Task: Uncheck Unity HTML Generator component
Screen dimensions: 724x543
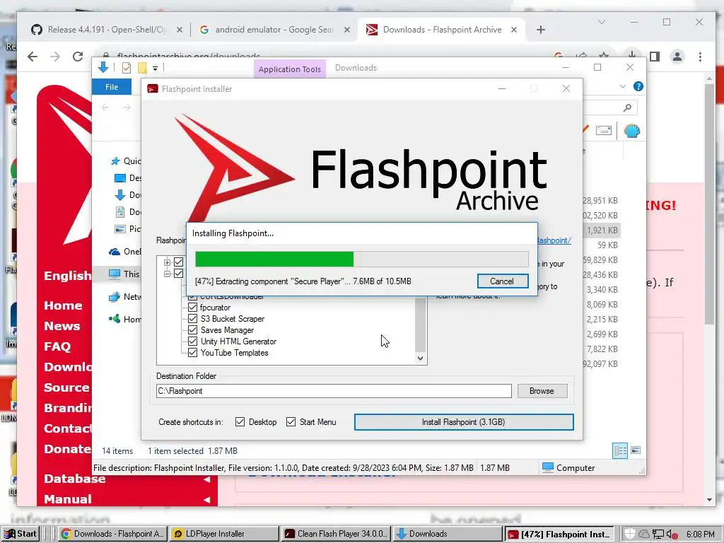Action: (192, 341)
